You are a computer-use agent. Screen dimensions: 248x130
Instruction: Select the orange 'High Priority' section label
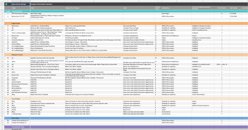point(16,23)
